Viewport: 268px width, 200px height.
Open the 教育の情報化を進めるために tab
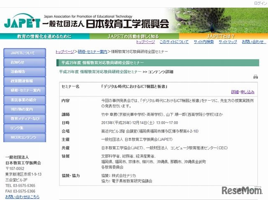coord(44,36)
